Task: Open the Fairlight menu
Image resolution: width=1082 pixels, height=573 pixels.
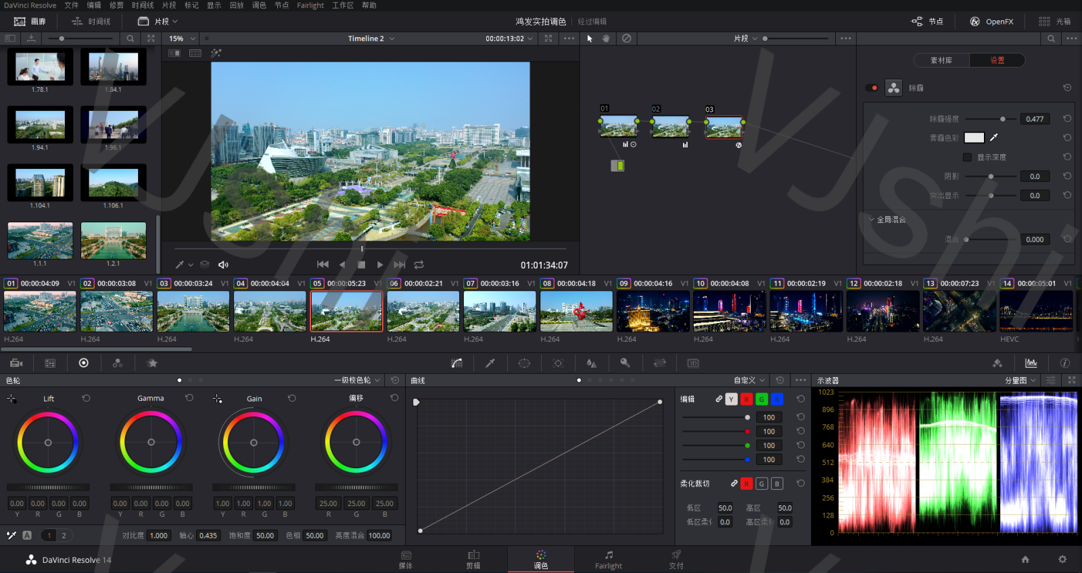Action: (x=310, y=5)
